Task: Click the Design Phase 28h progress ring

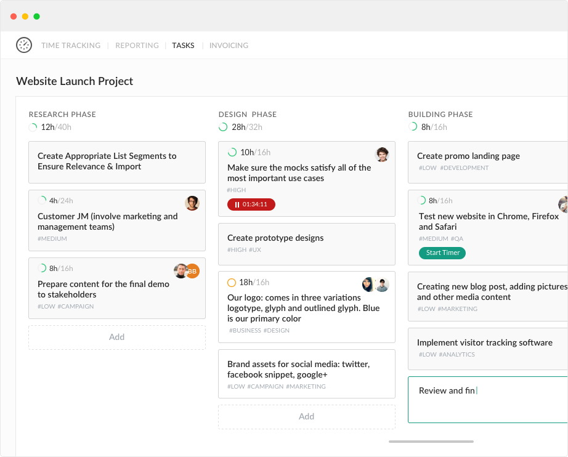Action: [x=223, y=127]
